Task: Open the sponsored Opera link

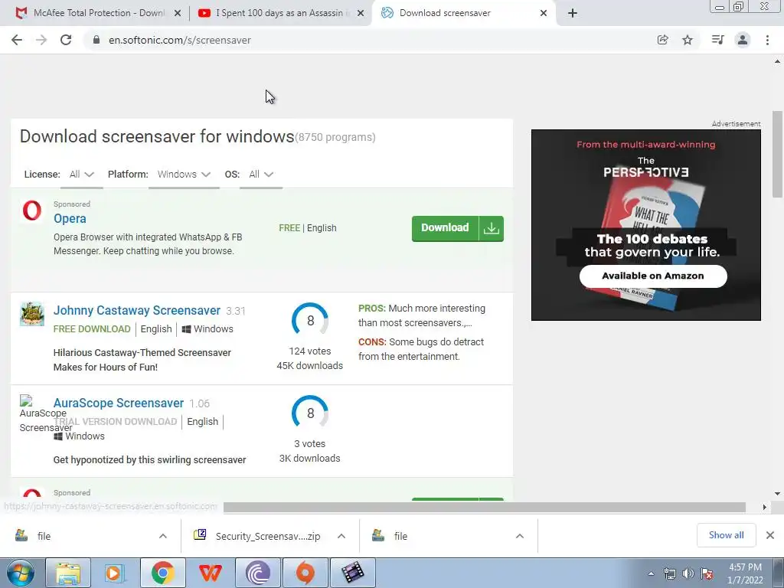Action: click(x=70, y=218)
